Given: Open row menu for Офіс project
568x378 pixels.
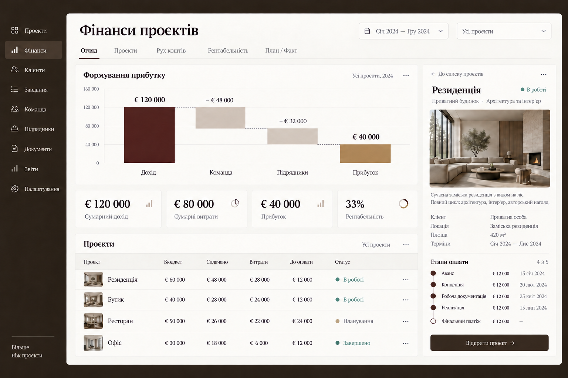Looking at the screenshot, I should click(x=406, y=343).
